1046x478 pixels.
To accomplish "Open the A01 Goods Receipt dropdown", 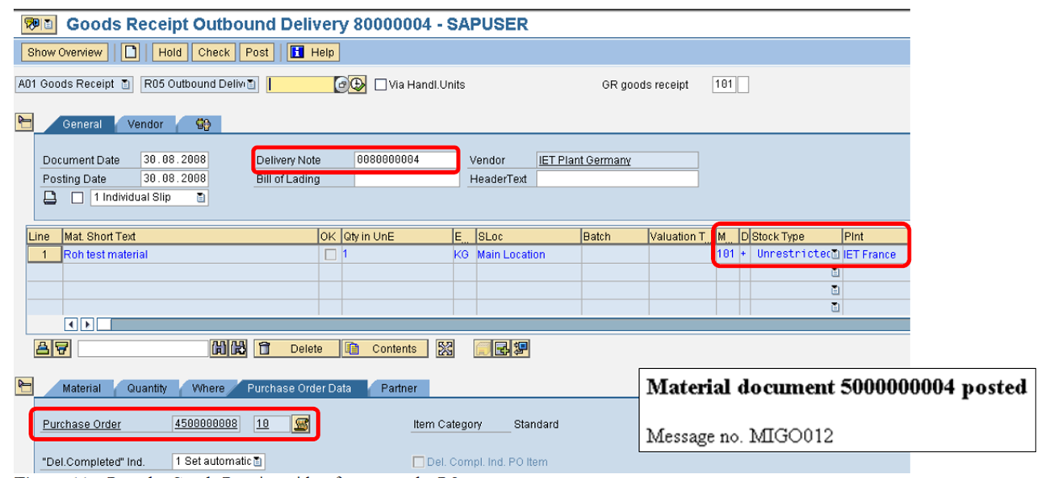I will click(x=124, y=83).
